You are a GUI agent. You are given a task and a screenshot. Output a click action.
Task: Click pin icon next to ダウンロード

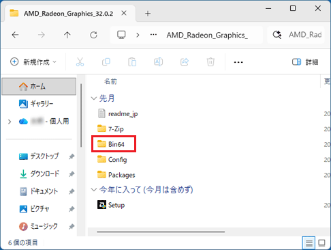[72, 174]
